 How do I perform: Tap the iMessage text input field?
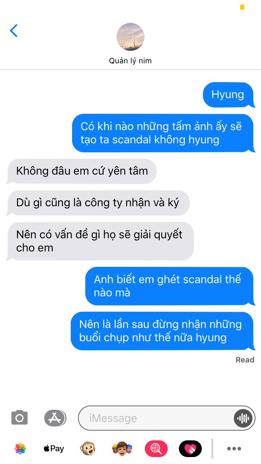(157, 418)
